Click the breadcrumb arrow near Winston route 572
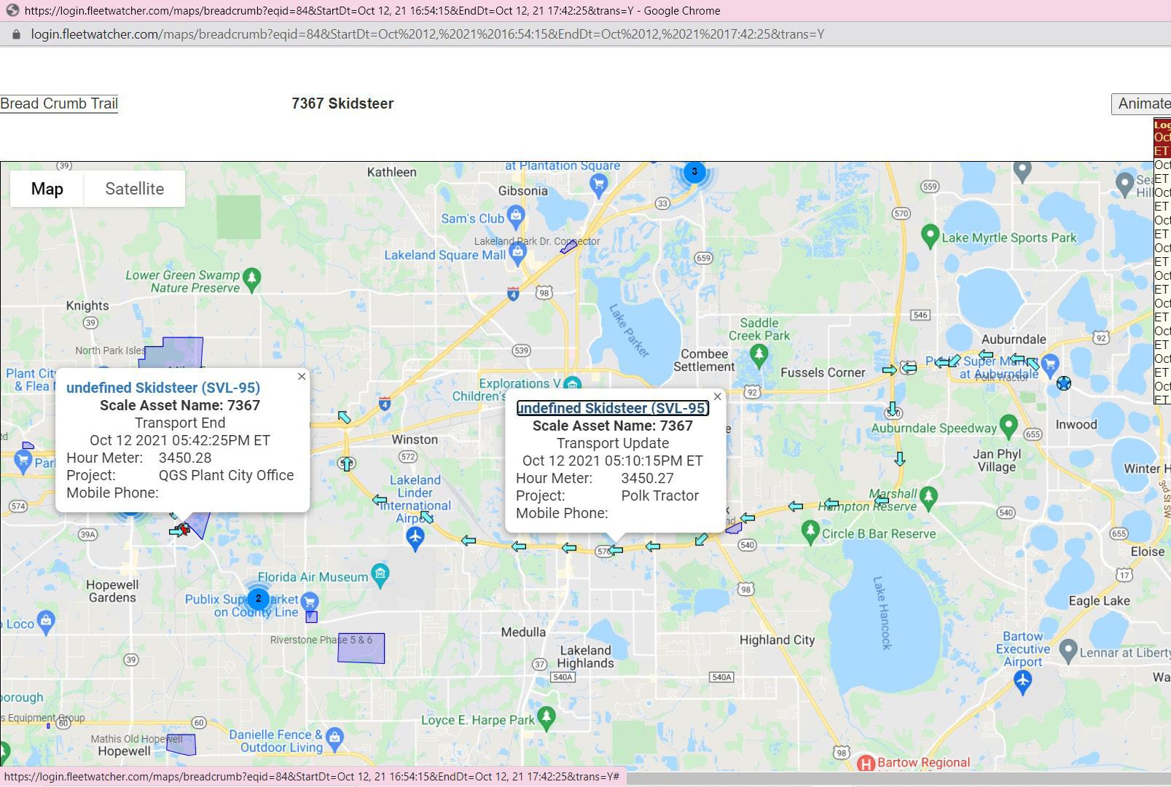This screenshot has height=787, width=1171. (380, 500)
